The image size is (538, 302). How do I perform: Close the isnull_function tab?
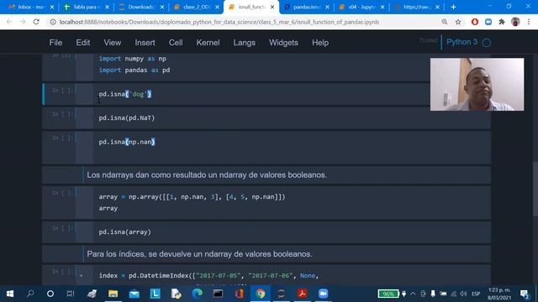point(272,7)
